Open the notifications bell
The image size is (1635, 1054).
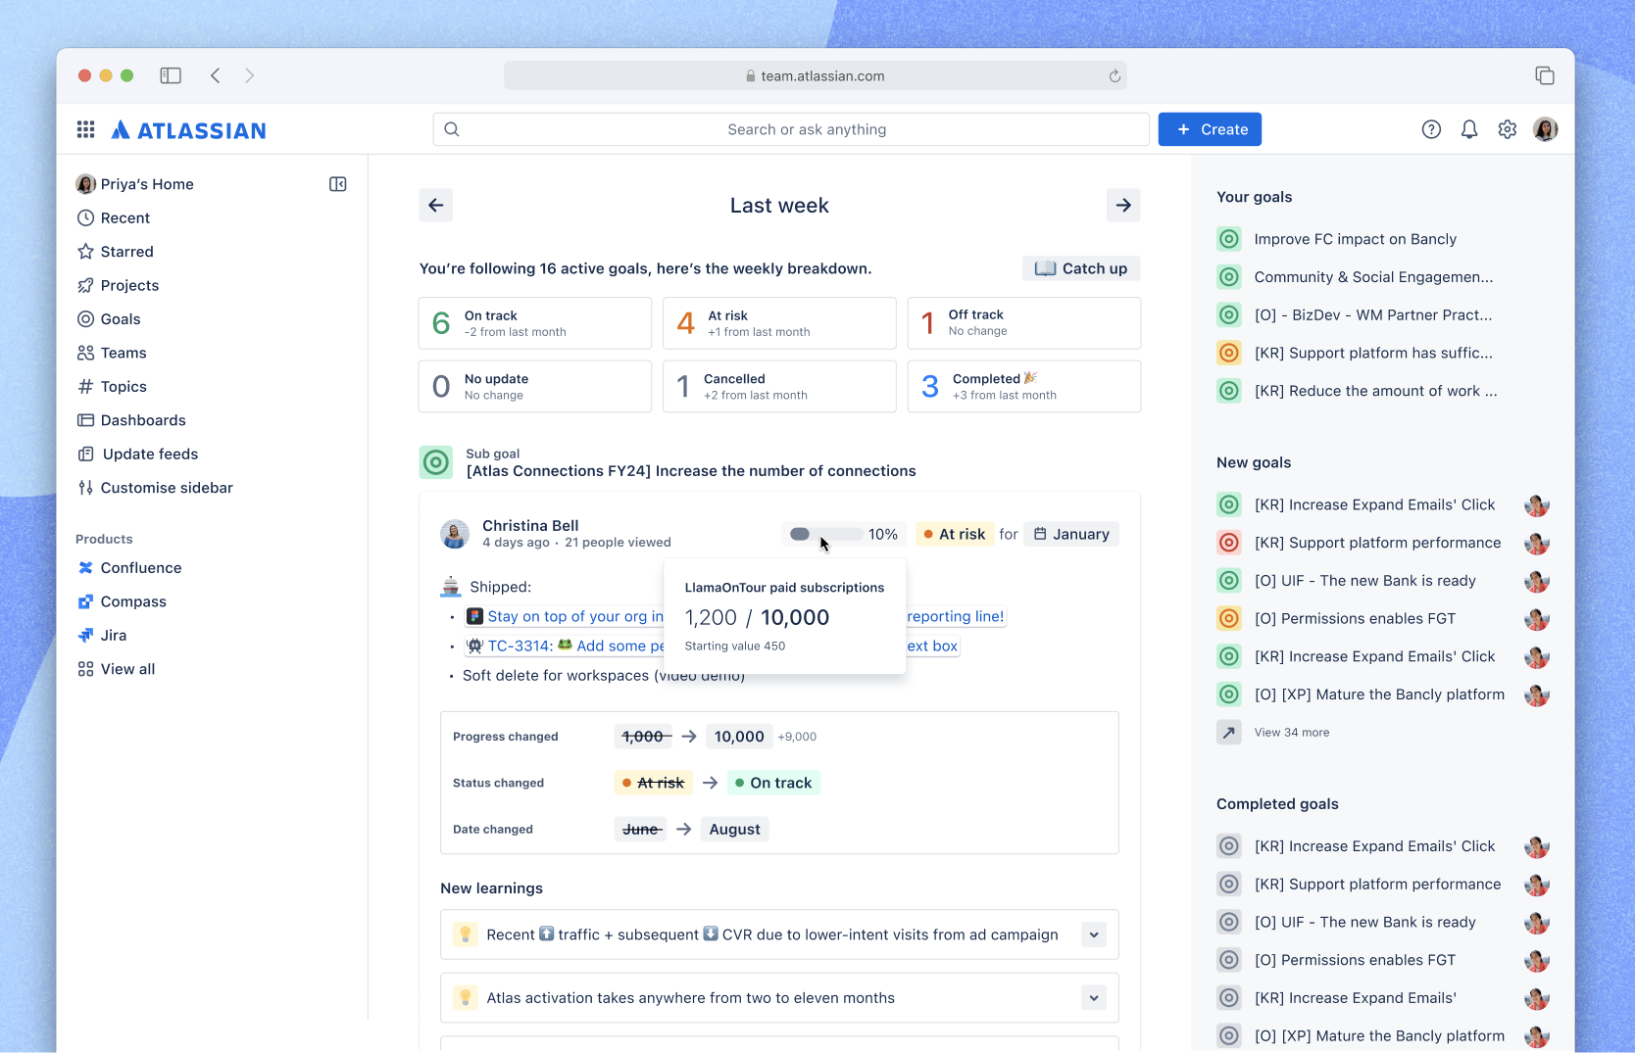point(1469,129)
